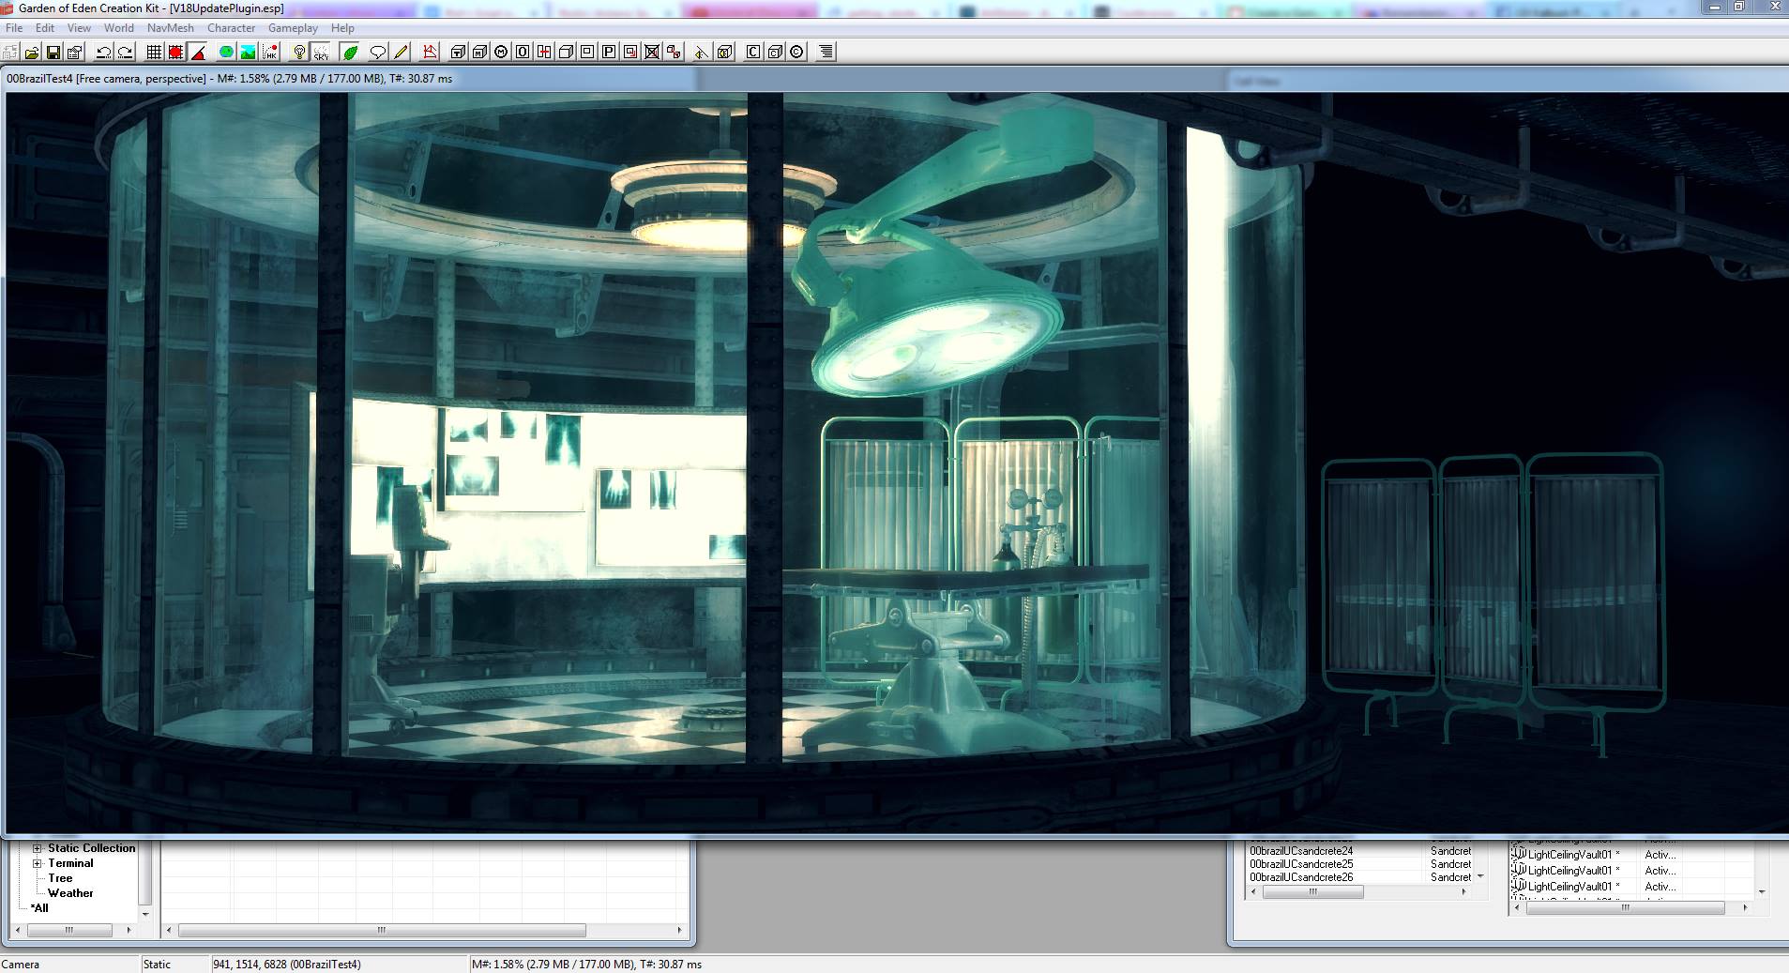1789x973 pixels.
Task: Click the box icon labeled T
Action: (458, 52)
